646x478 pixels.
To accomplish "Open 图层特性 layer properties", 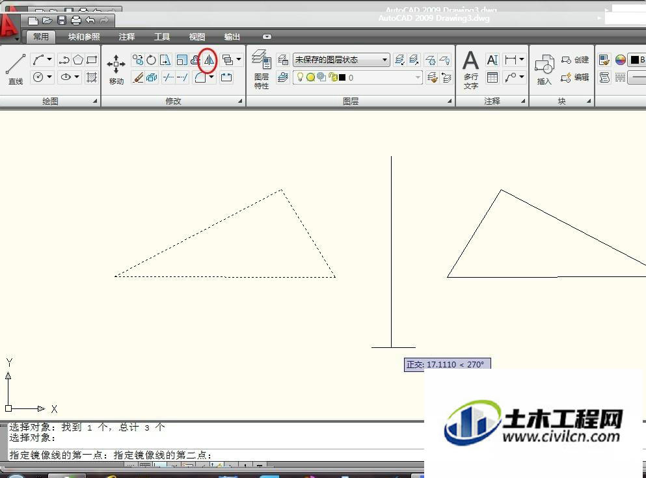I will (x=262, y=70).
